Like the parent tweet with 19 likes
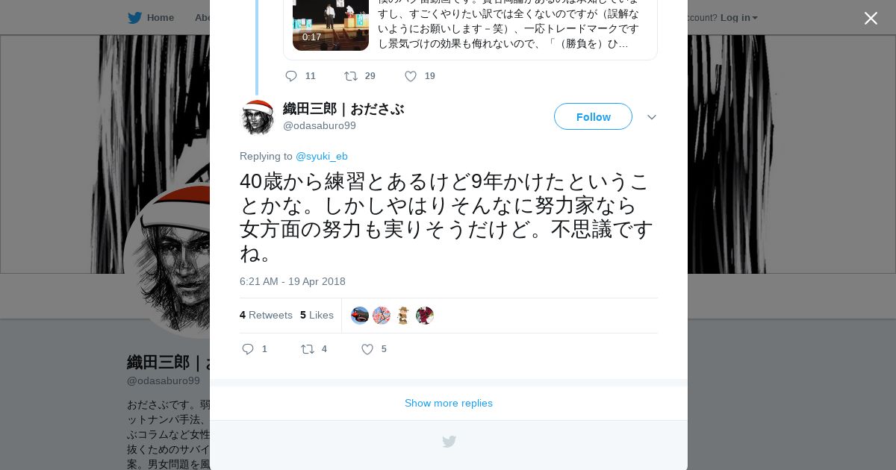This screenshot has width=896, height=470. (x=411, y=76)
